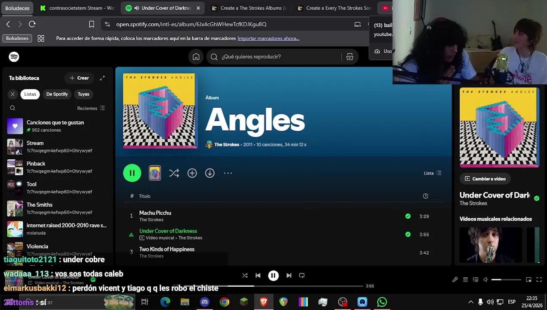Image resolution: width=547 pixels, height=310 pixels.
Task: Open related music video thumbnail
Action: click(490, 245)
